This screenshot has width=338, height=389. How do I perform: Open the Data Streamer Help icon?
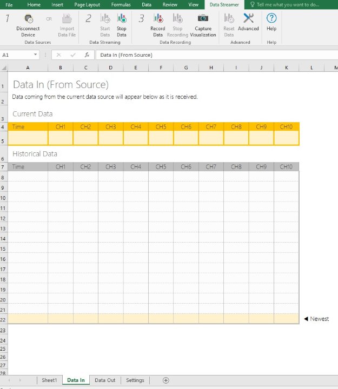(x=271, y=18)
